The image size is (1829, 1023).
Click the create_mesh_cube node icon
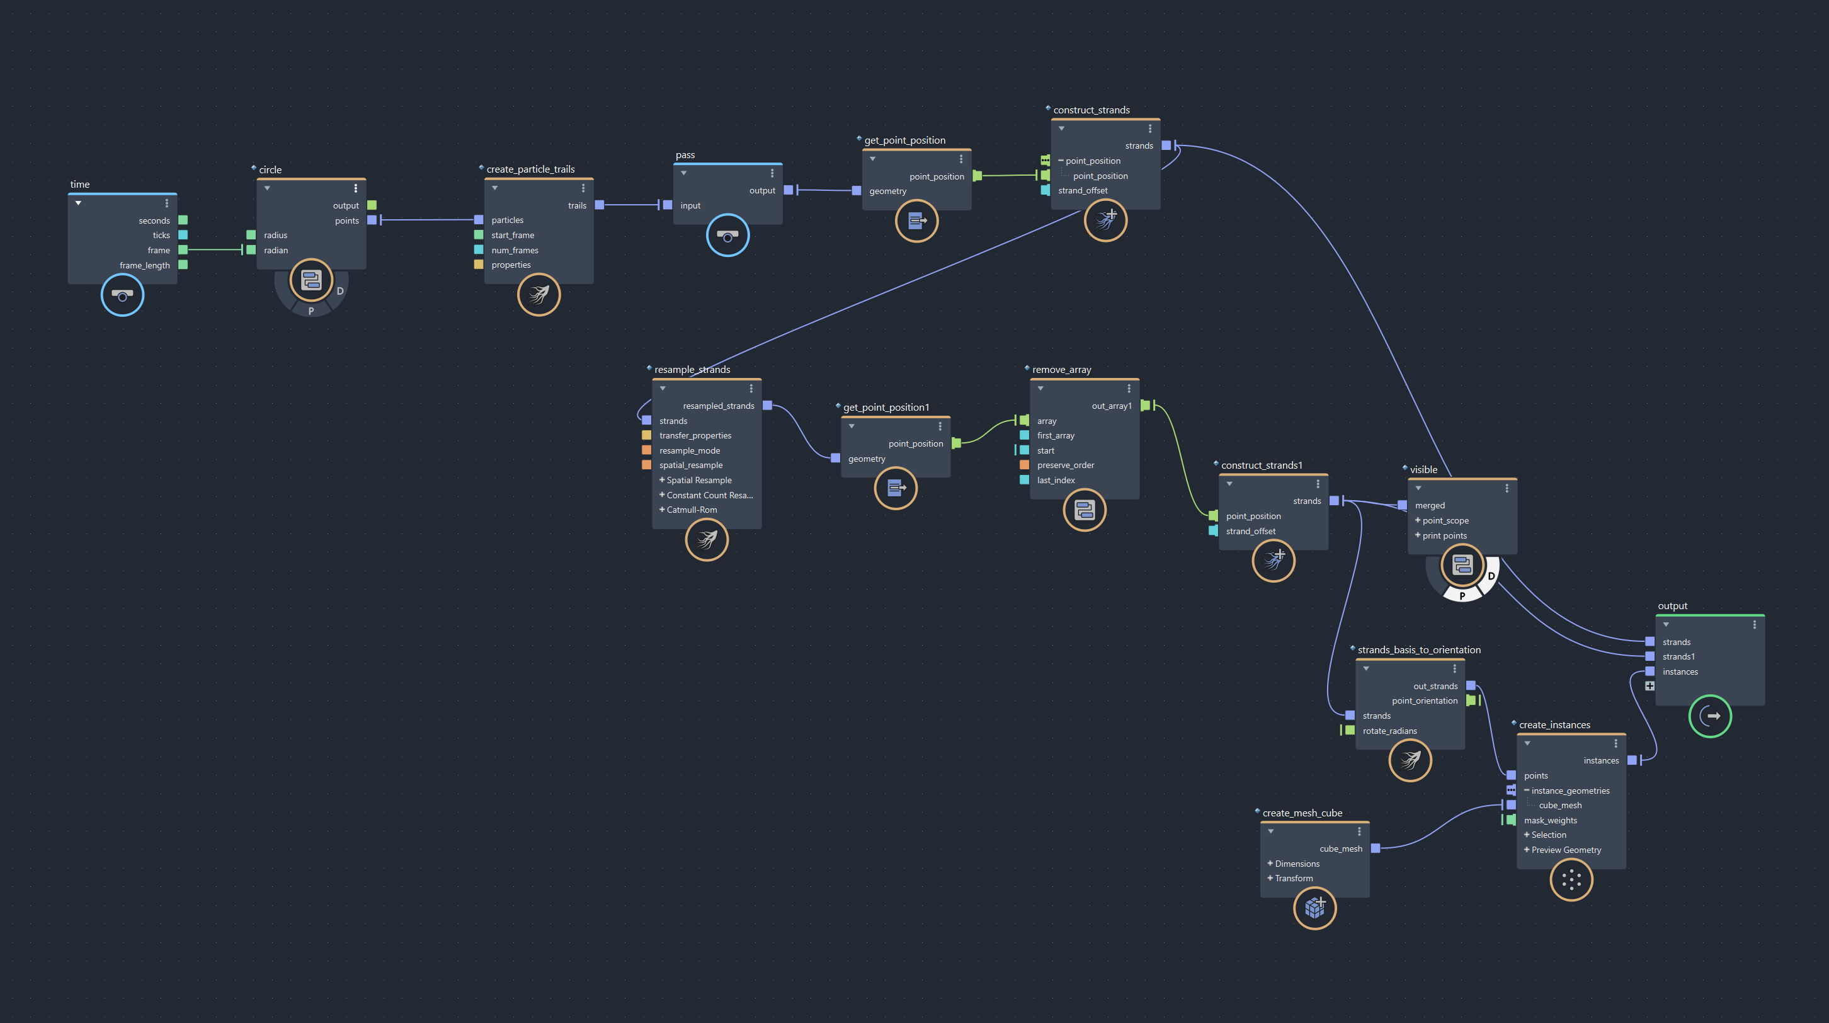coord(1315,908)
